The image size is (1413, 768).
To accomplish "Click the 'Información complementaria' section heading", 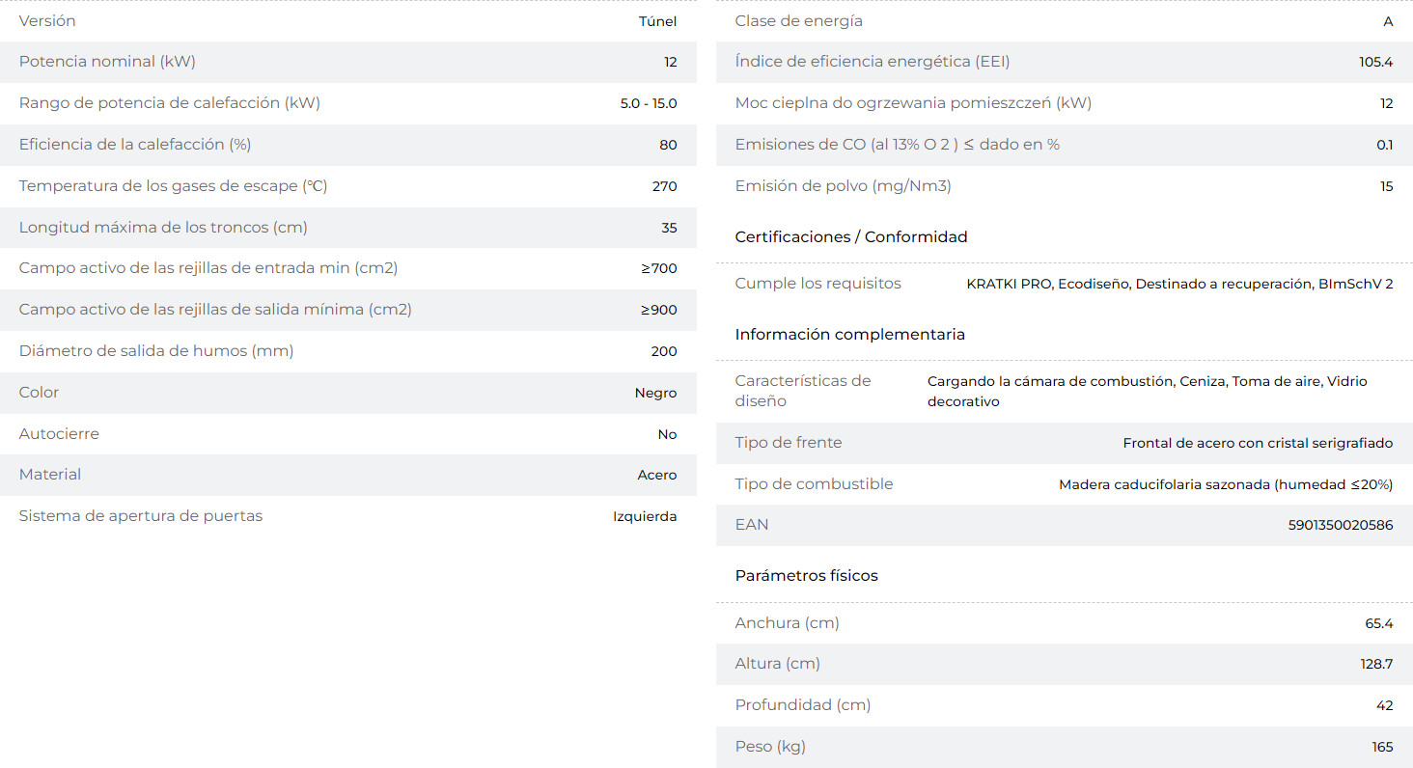I will [x=849, y=334].
